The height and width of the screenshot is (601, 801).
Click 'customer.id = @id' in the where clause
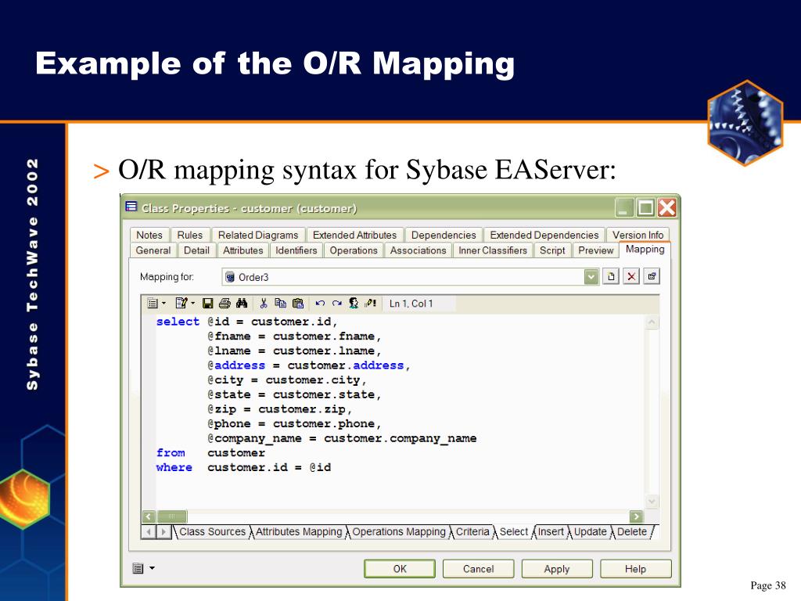(x=269, y=467)
